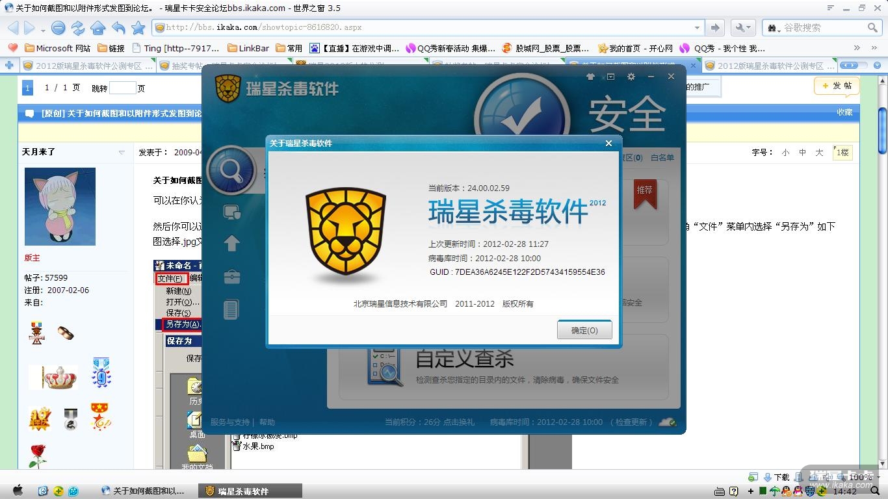Click the 服务与支持 link in Rising window
The image size is (888, 499).
point(230,422)
